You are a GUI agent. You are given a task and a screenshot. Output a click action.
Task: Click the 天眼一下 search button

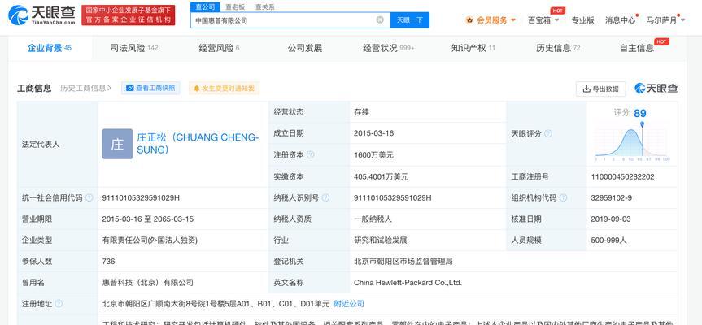coord(410,19)
